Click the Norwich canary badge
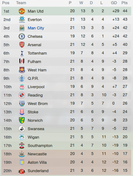Image resolution: width=133 pixels, height=176 pixels. 22,120
